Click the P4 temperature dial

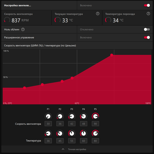tap(84, 134)
